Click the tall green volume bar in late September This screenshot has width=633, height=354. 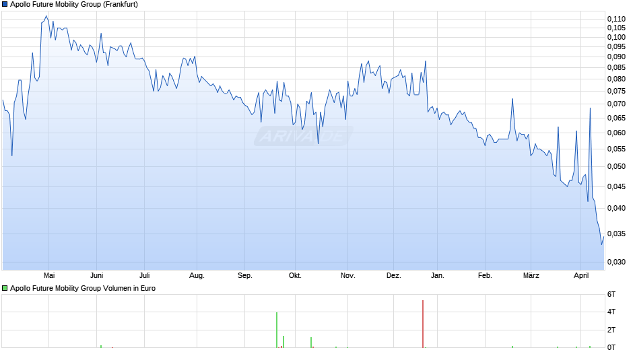[277, 330]
